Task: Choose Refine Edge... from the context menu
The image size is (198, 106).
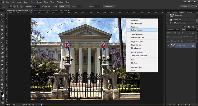Action: tap(136, 30)
